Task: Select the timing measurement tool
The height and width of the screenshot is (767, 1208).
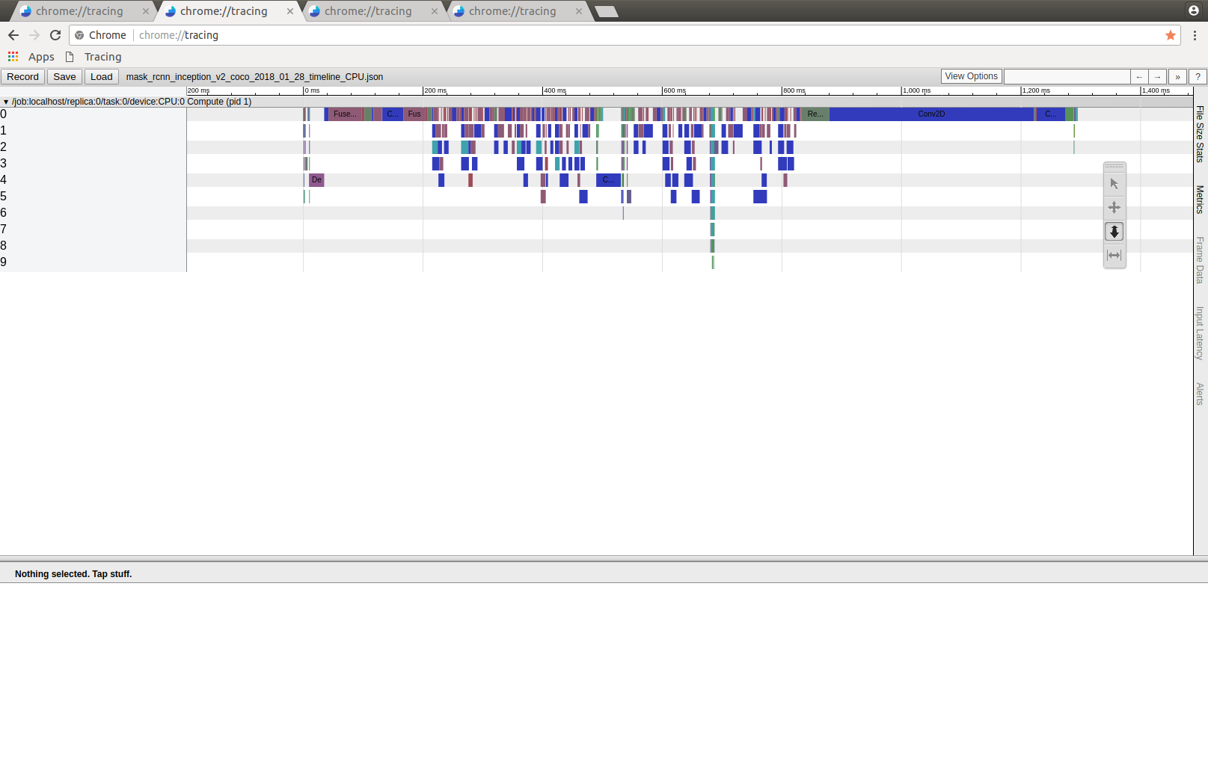Action: point(1114,256)
